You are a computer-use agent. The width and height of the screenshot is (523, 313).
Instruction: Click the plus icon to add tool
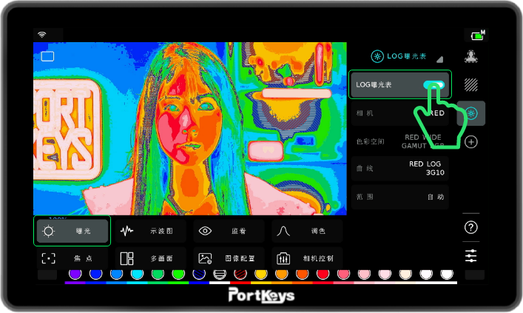(470, 142)
